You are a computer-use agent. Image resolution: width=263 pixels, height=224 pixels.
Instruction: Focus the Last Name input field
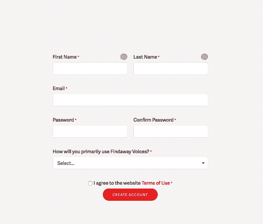(171, 69)
